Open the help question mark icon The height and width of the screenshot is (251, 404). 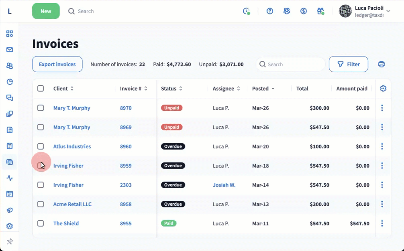(x=270, y=11)
